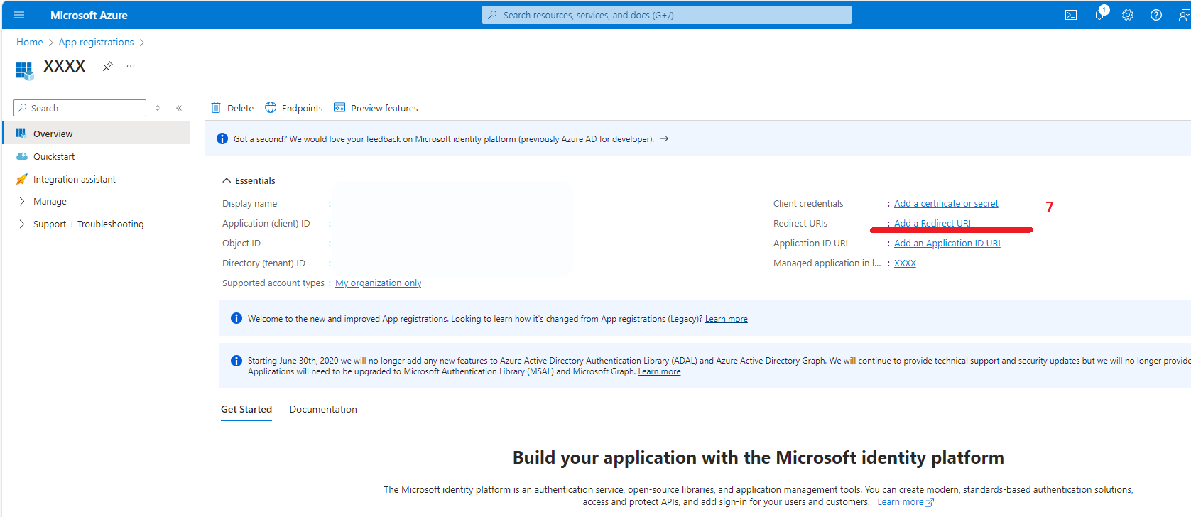Click the info icon on Welcome banner
The image size is (1191, 517).
236,318
